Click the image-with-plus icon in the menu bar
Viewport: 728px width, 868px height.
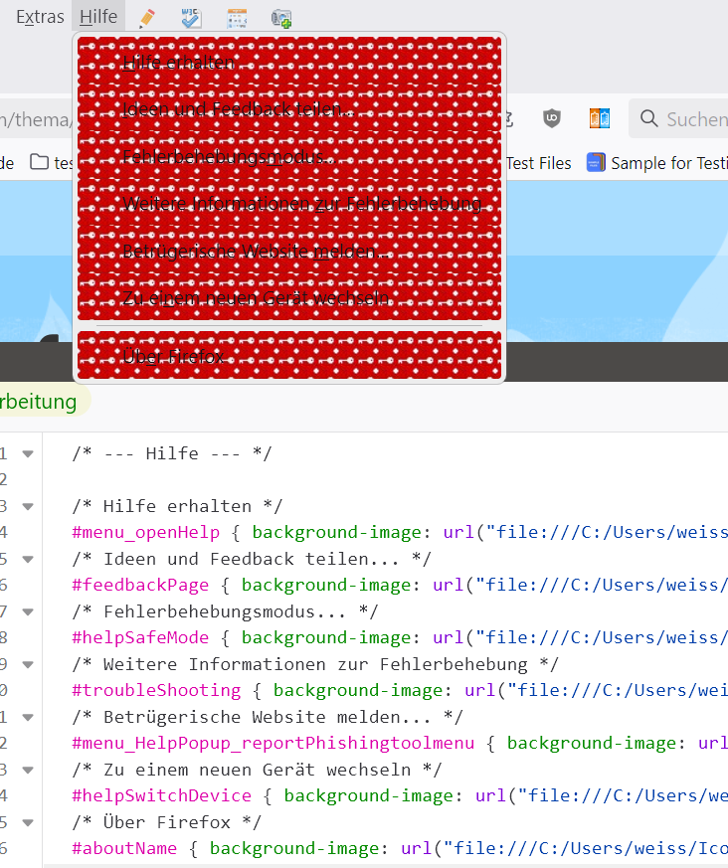click(281, 17)
